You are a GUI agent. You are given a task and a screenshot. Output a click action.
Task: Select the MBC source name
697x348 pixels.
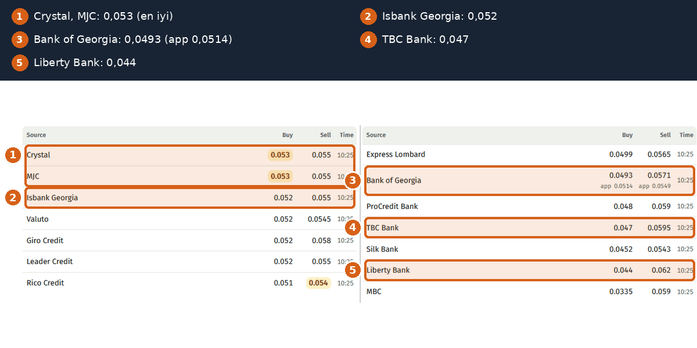click(374, 292)
